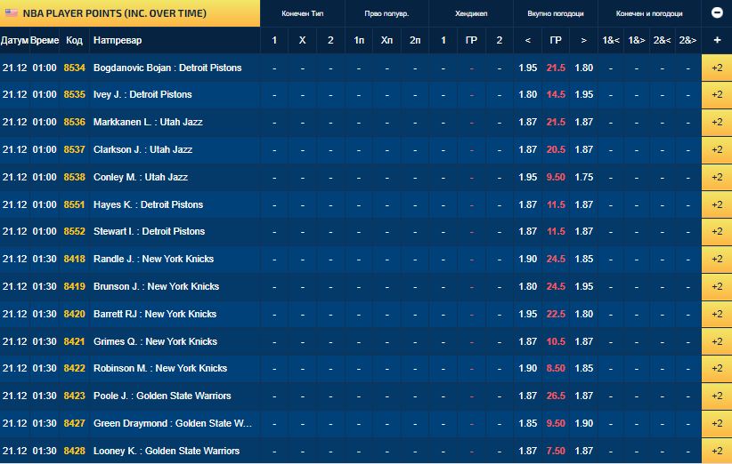732x464 pixels.
Task: Pick under odds 1.87 for Hayes K.
Action: point(528,204)
